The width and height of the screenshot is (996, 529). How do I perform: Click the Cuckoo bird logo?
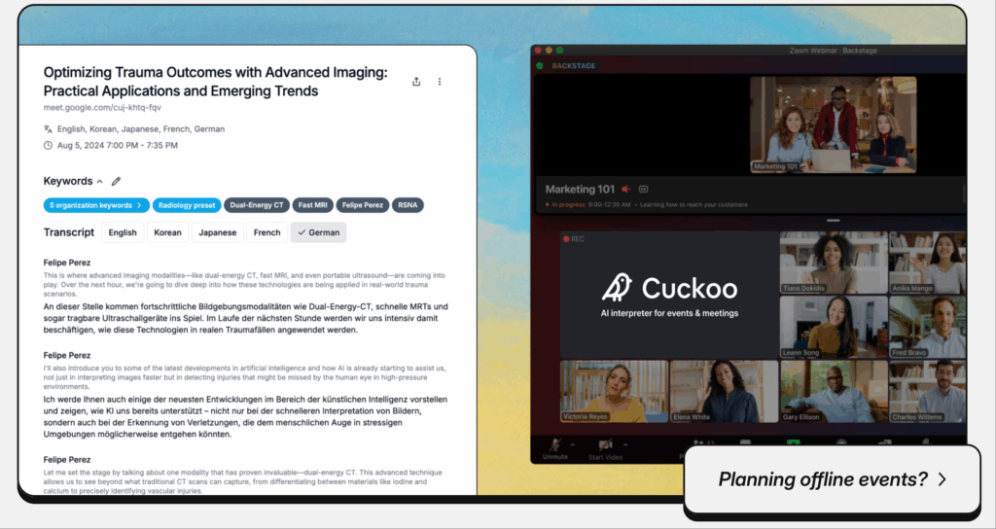pos(617,288)
